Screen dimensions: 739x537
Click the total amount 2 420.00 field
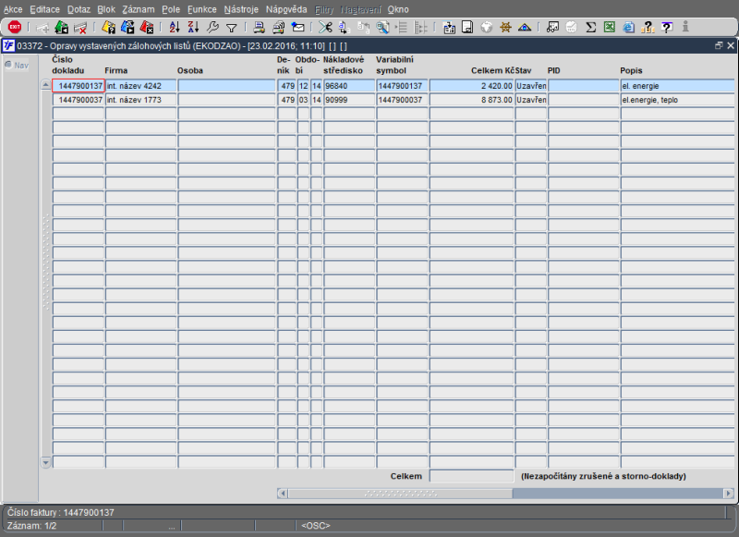point(471,86)
